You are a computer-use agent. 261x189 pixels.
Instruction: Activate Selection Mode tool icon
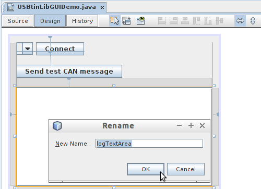115,21
